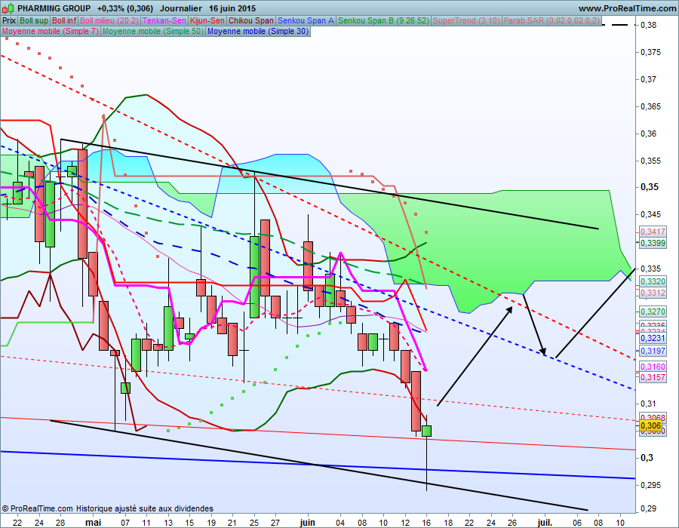Click the mai month label on date axis

click(x=93, y=523)
